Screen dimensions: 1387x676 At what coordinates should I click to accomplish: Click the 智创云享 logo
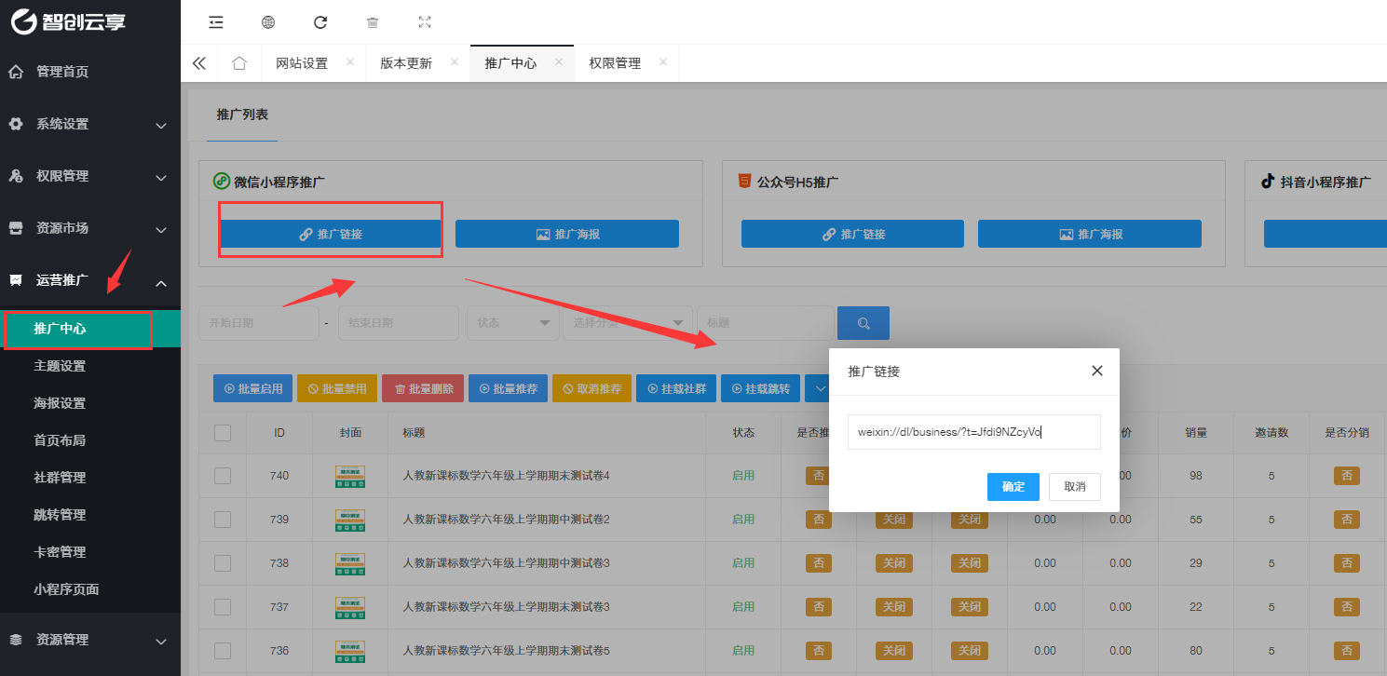(x=70, y=21)
